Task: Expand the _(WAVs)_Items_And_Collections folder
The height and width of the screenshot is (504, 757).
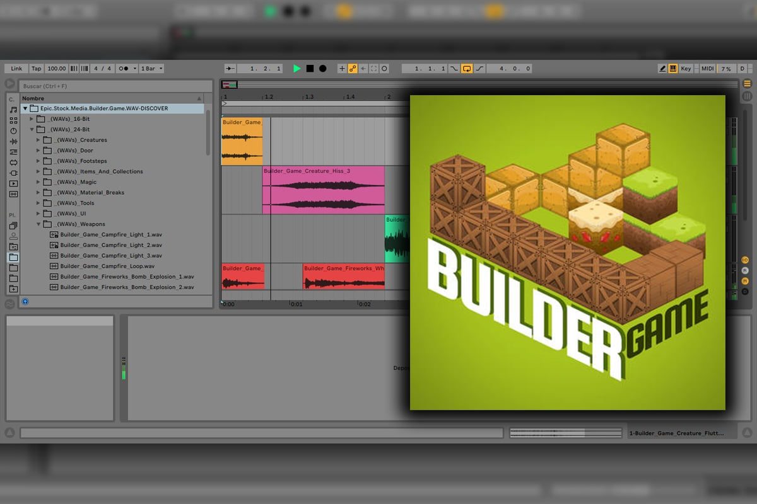Action: (38, 171)
